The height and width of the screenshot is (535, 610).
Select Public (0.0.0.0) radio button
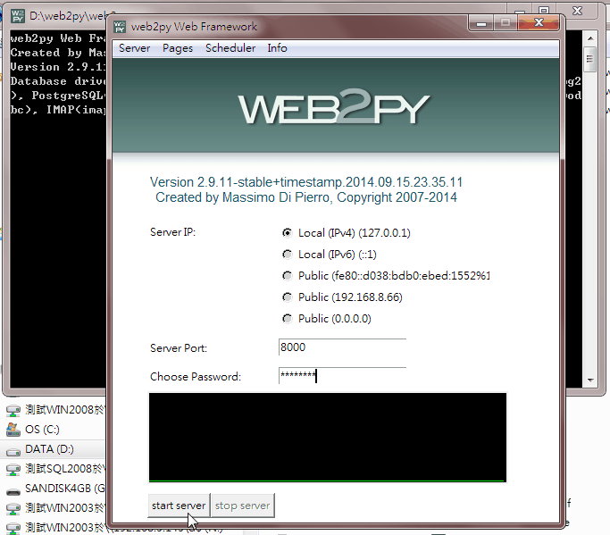click(287, 318)
